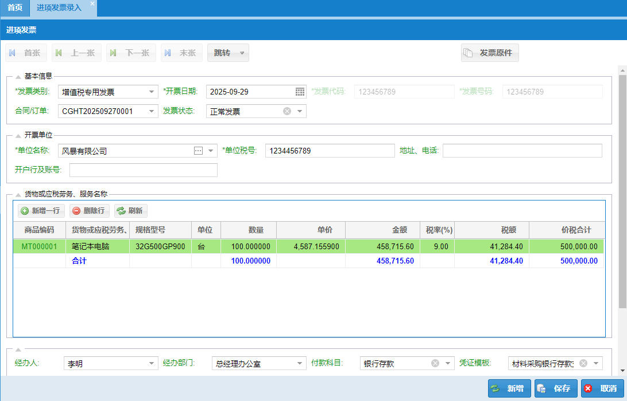Clear the 凭证模板 field with X icon

(x=583, y=363)
